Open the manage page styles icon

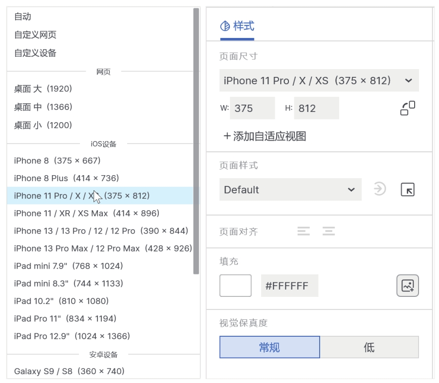point(407,189)
